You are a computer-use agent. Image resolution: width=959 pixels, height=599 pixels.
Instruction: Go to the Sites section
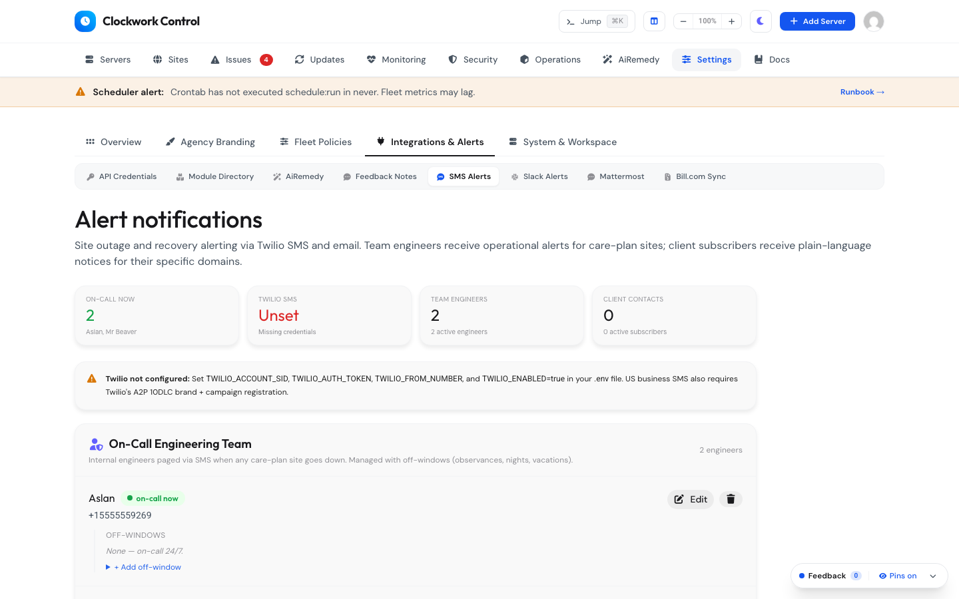point(170,60)
